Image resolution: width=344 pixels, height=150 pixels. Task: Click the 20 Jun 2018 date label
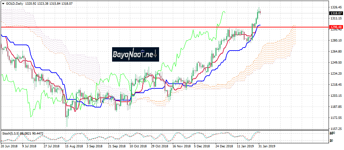(x=9, y=146)
